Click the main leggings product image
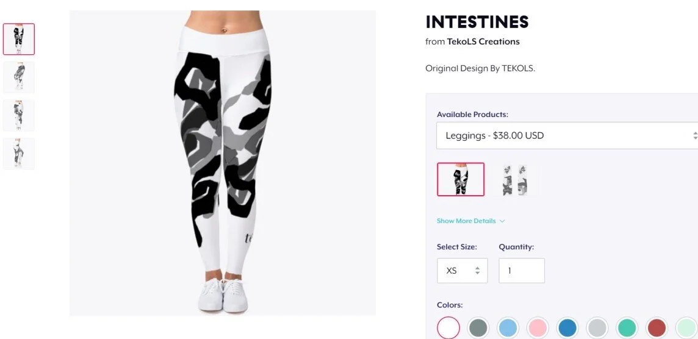698x339 pixels. point(223,163)
